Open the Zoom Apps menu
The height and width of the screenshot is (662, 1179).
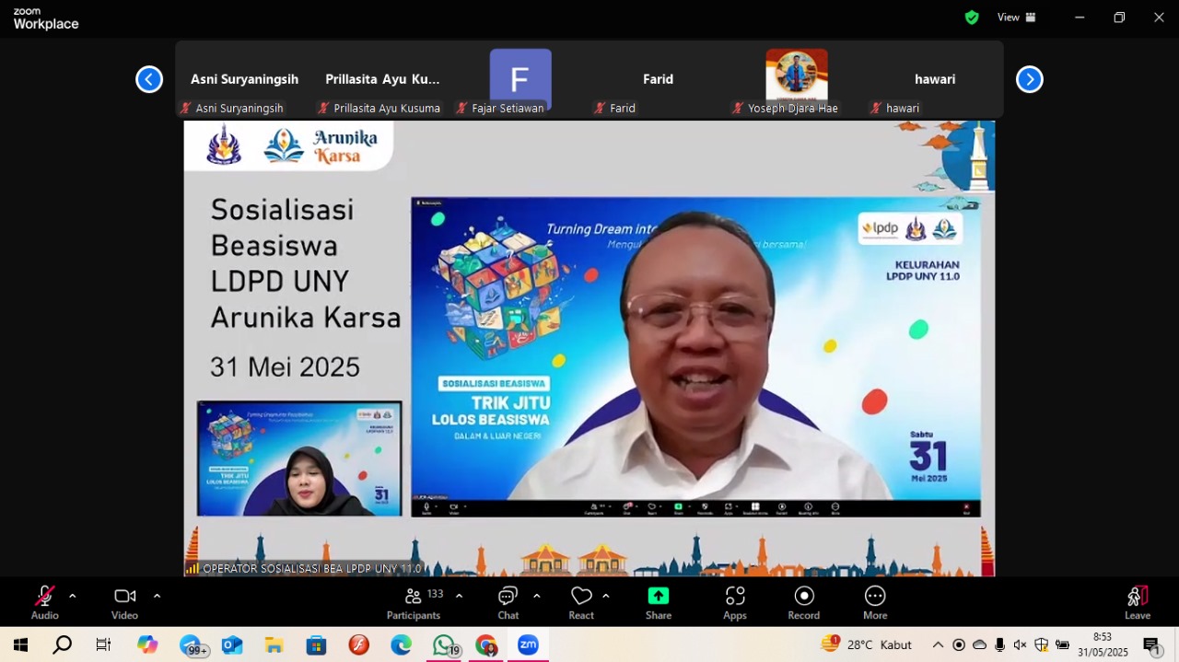[735, 603]
